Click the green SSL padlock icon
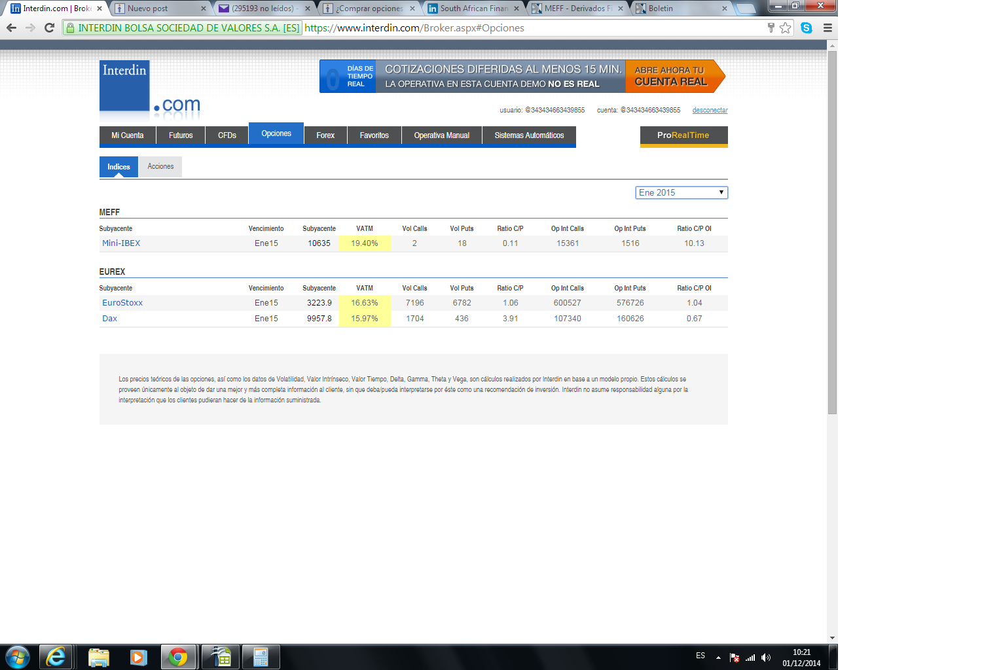The height and width of the screenshot is (670, 982). point(71,27)
